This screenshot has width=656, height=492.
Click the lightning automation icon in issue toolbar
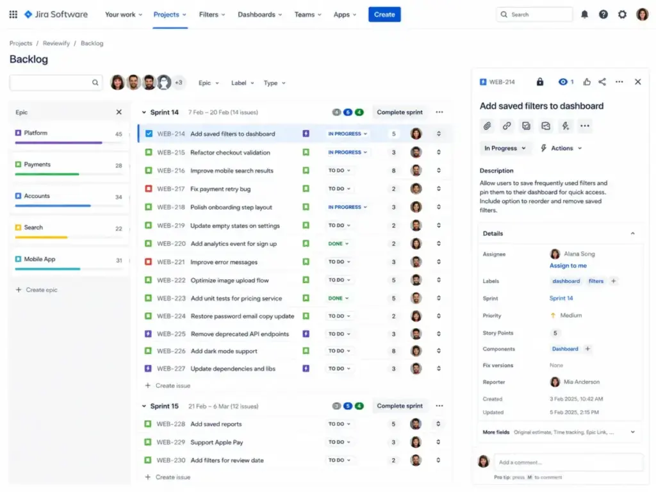click(565, 126)
